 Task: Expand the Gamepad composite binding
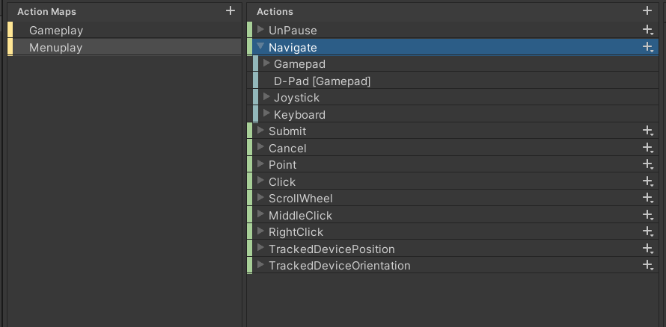coord(266,63)
